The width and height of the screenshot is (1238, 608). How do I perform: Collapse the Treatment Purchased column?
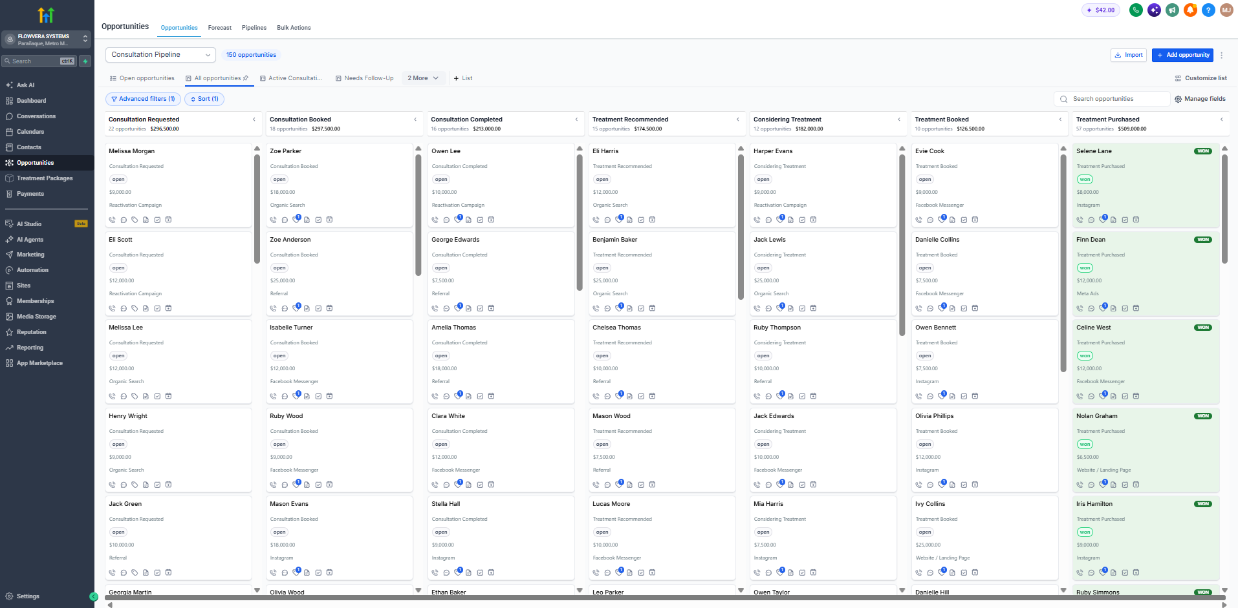click(1221, 120)
